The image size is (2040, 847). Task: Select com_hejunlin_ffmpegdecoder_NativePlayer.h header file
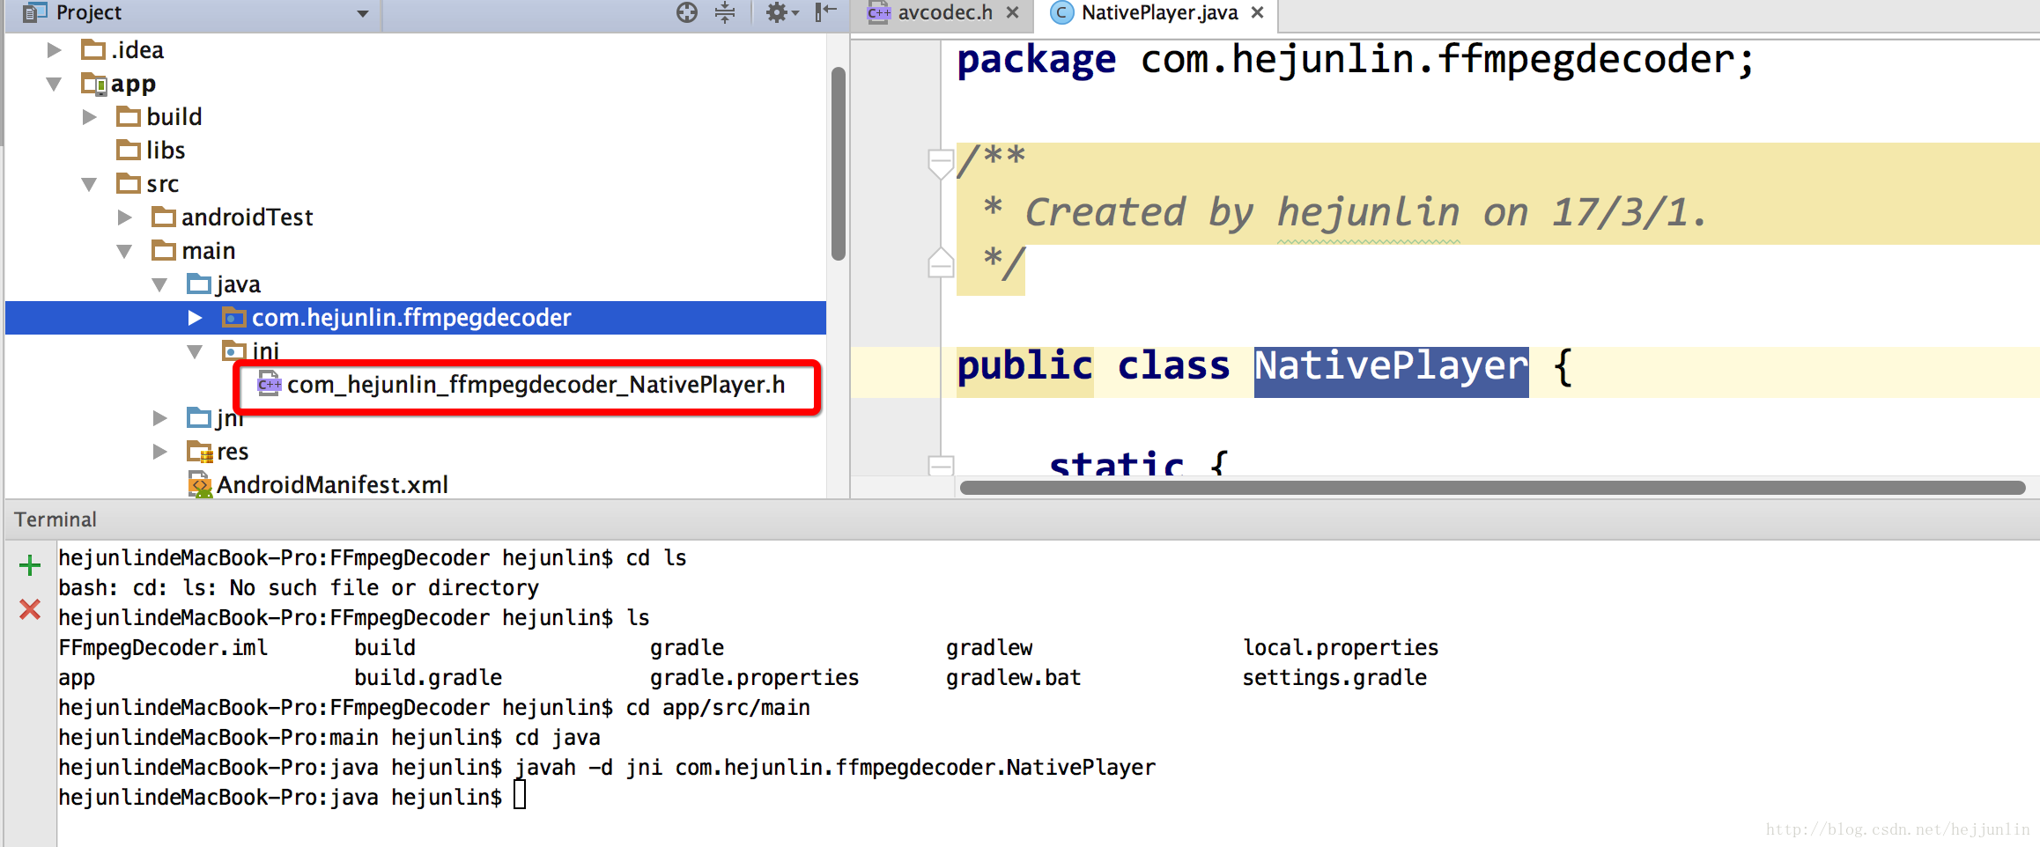[536, 385]
